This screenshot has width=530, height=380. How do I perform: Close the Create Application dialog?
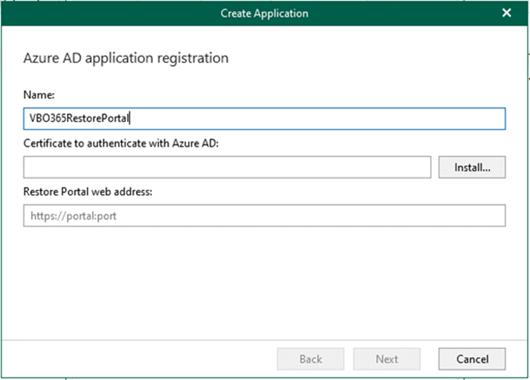click(506, 13)
